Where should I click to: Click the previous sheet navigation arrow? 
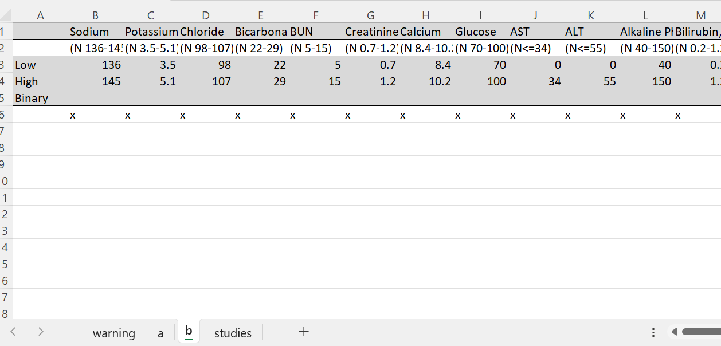14,332
